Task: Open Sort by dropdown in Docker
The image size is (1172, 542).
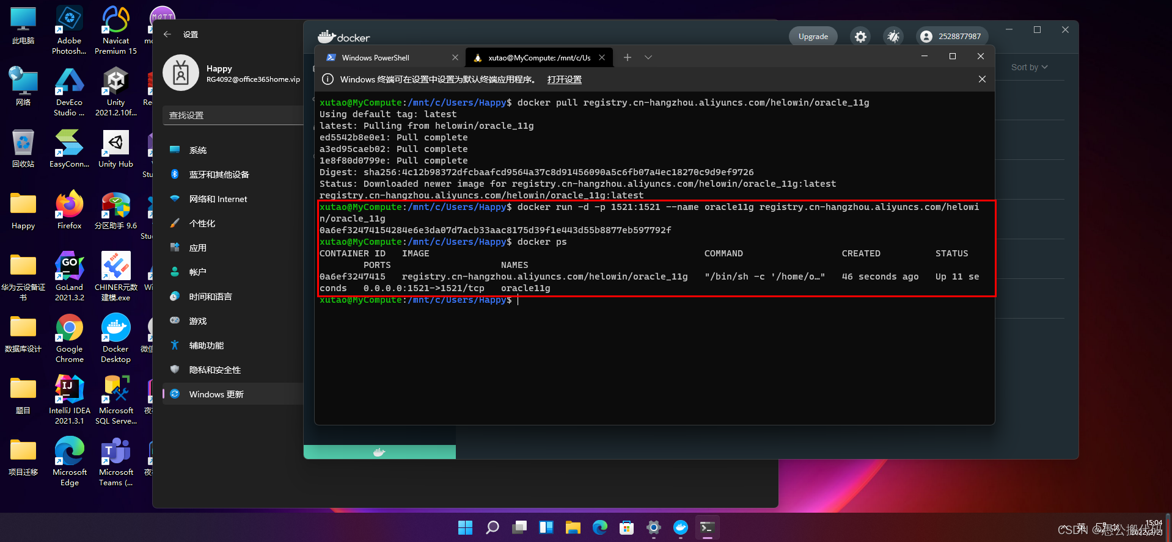Action: (1029, 67)
